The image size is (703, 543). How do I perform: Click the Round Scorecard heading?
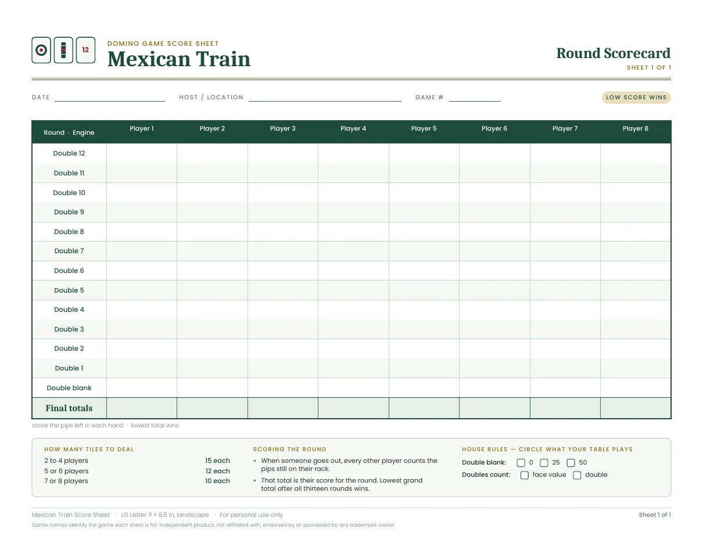coord(614,53)
